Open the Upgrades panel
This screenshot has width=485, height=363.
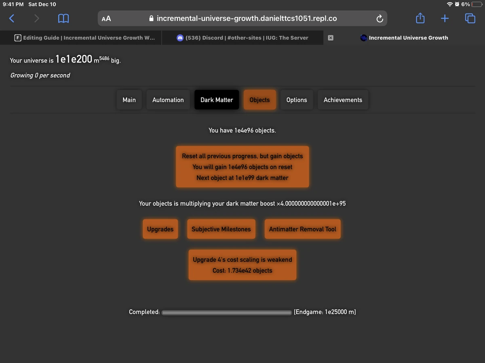pyautogui.click(x=160, y=229)
